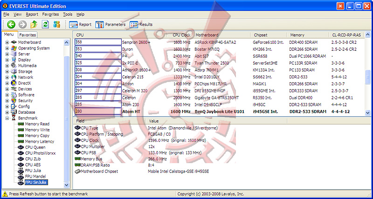Open the Results toolbar button
This screenshot has height=199, width=373.
(141, 25)
